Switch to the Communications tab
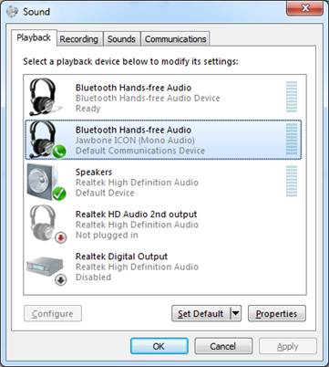This screenshot has height=367, width=329. point(175,39)
